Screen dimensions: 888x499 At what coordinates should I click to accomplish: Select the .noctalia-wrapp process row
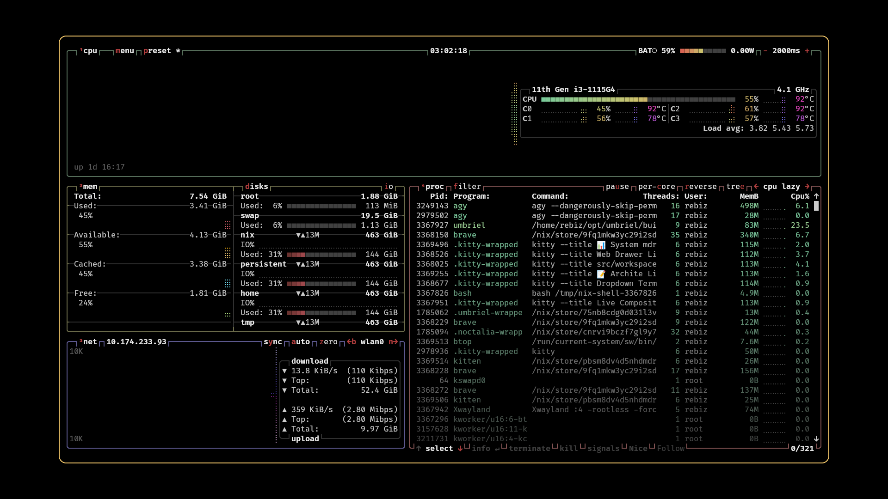pos(613,332)
